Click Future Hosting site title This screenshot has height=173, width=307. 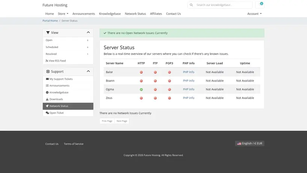(55, 5)
